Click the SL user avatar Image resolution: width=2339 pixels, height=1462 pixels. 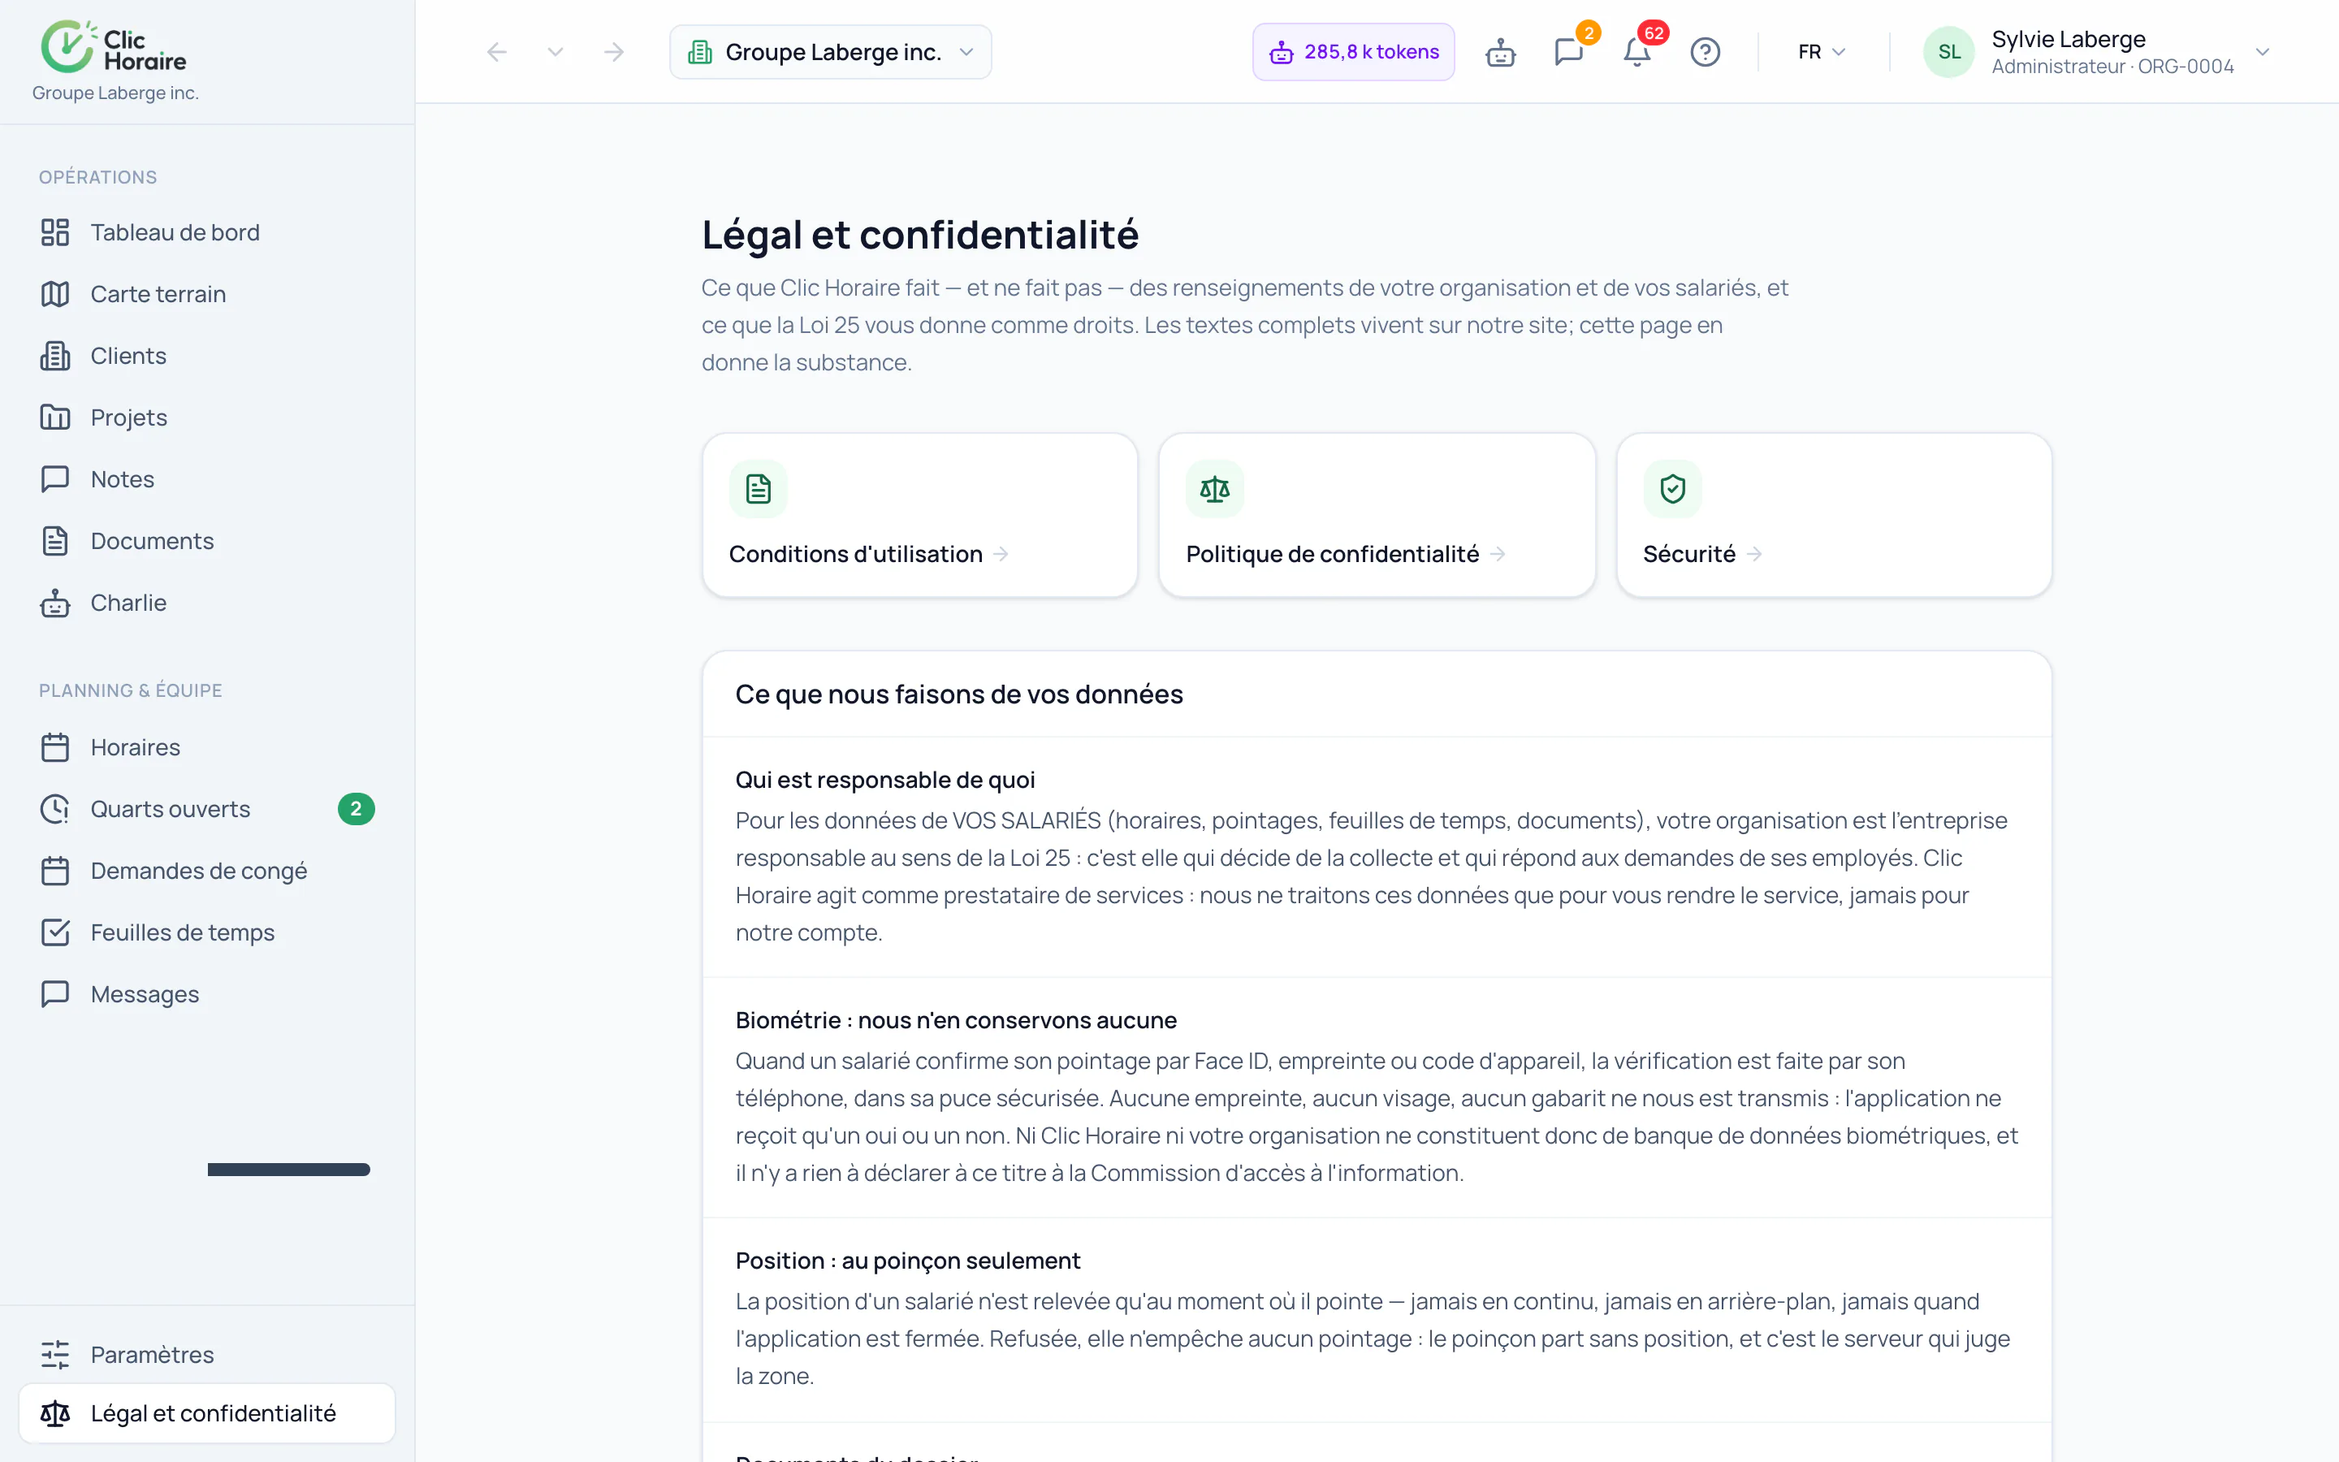[x=1948, y=52]
